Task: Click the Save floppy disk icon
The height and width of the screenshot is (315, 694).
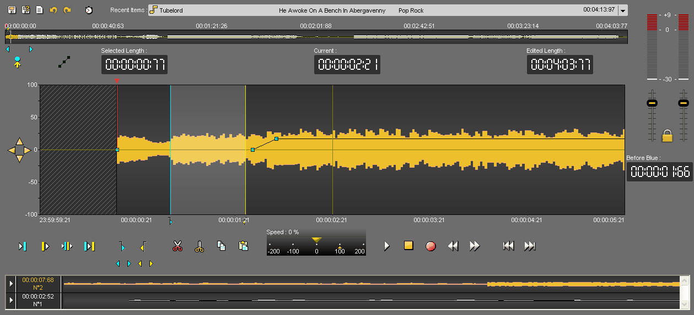Action: pyautogui.click(x=12, y=10)
